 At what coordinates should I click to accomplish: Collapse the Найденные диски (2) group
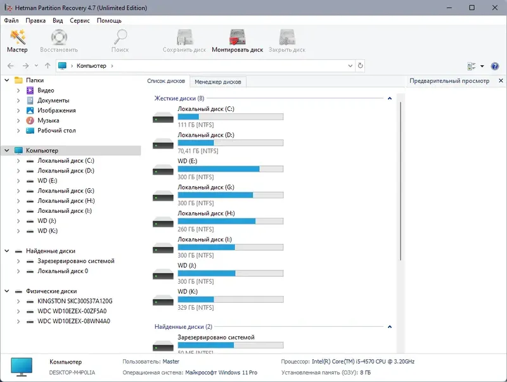(x=390, y=327)
